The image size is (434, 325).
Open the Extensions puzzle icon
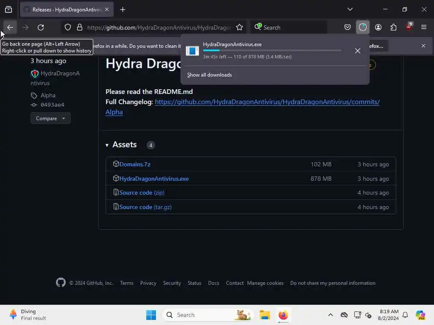pyautogui.click(x=393, y=28)
